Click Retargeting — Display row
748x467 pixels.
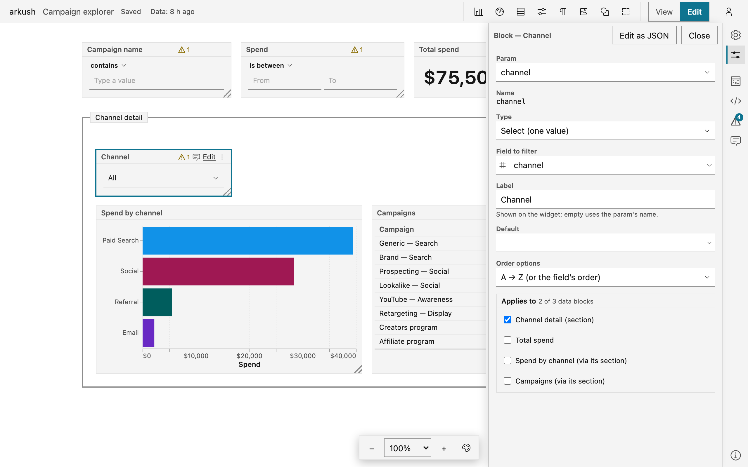point(430,313)
